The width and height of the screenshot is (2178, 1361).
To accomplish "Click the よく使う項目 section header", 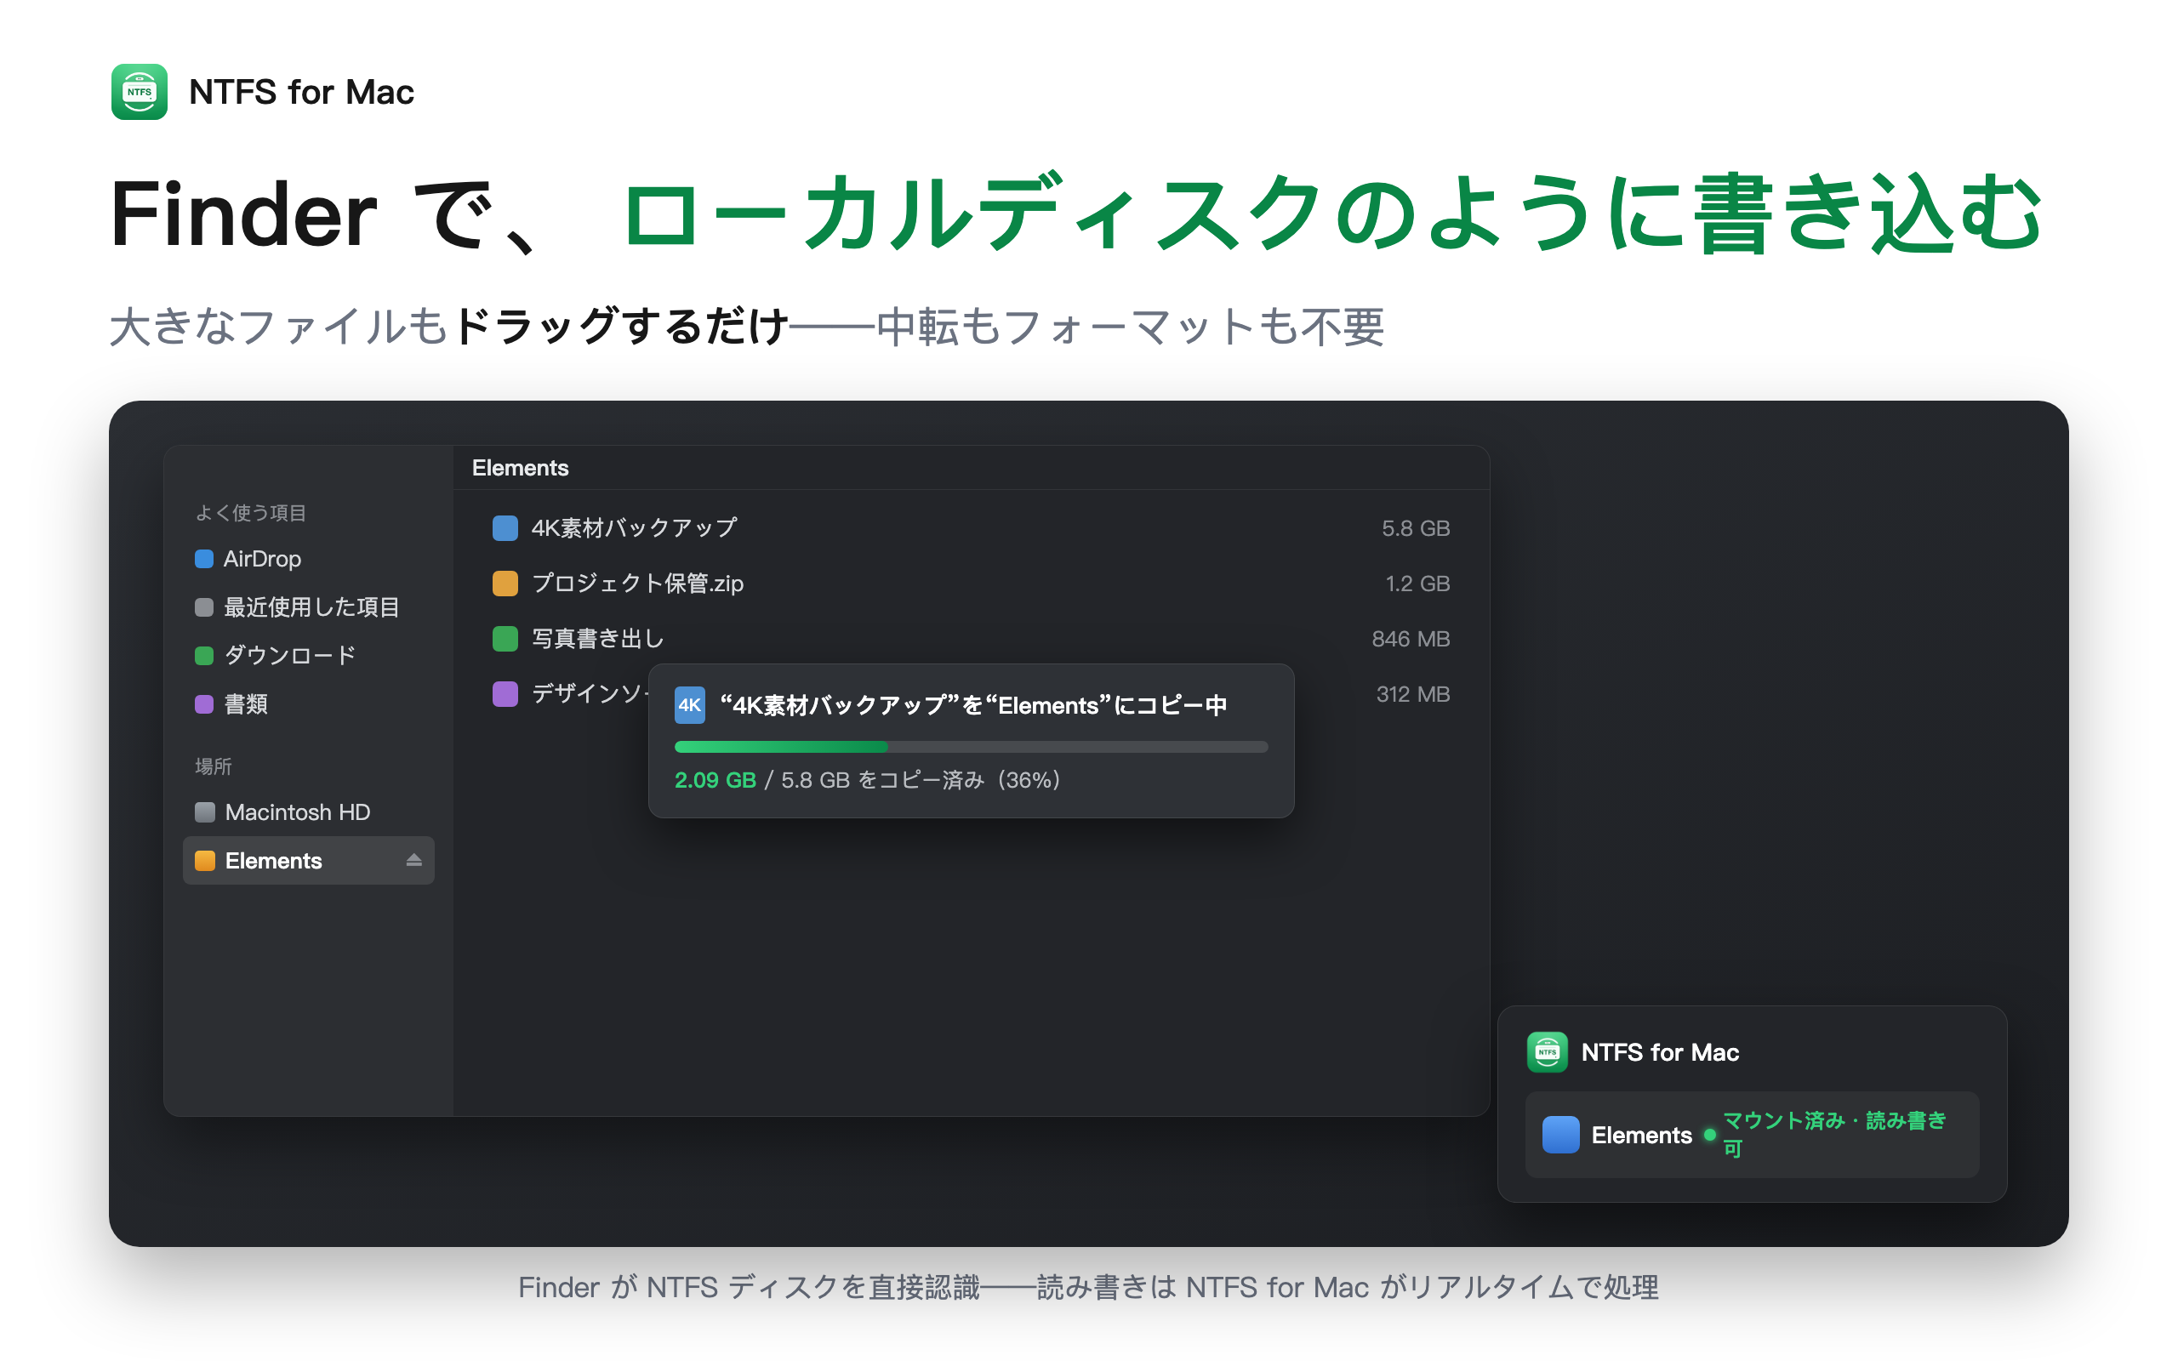I will [x=250, y=513].
